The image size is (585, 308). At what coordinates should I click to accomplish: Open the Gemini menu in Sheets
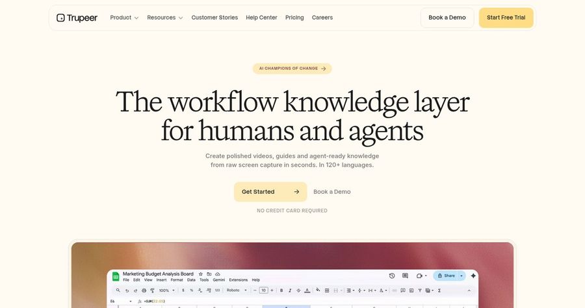[x=219, y=279]
